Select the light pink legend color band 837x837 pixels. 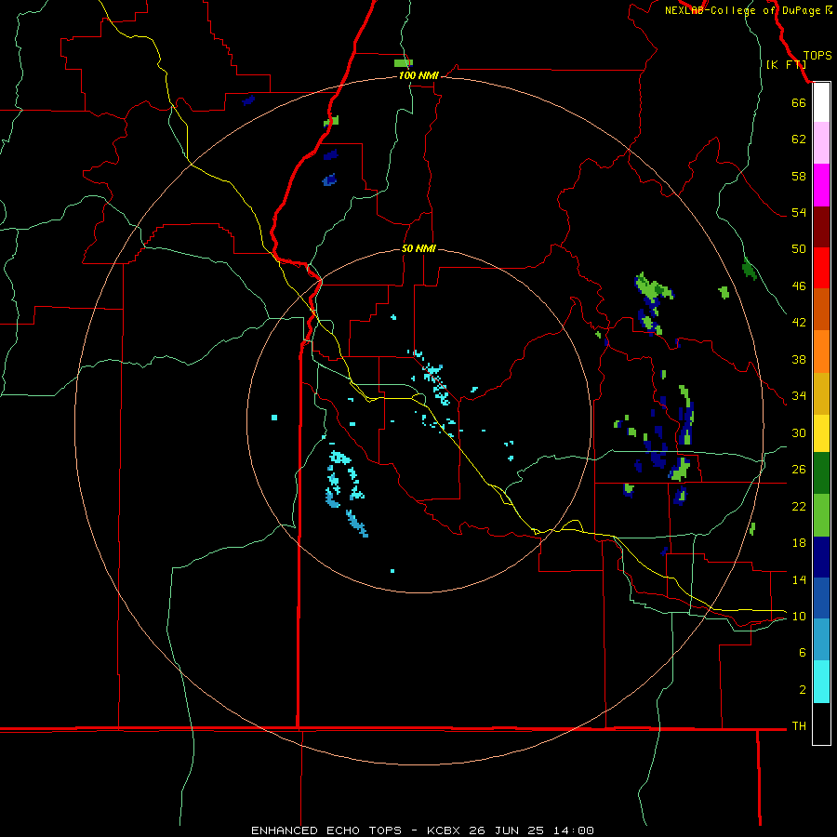(x=821, y=143)
